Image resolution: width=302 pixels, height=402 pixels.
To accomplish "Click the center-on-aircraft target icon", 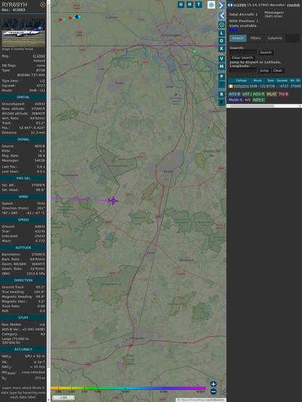I will click(221, 25).
